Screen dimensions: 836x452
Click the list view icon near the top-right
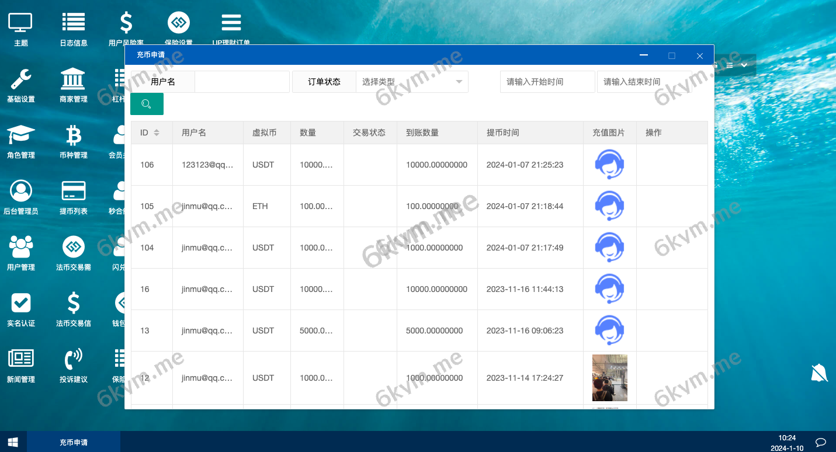(x=729, y=65)
